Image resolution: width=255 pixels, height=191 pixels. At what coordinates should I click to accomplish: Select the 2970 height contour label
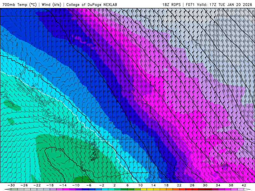tap(231, 152)
